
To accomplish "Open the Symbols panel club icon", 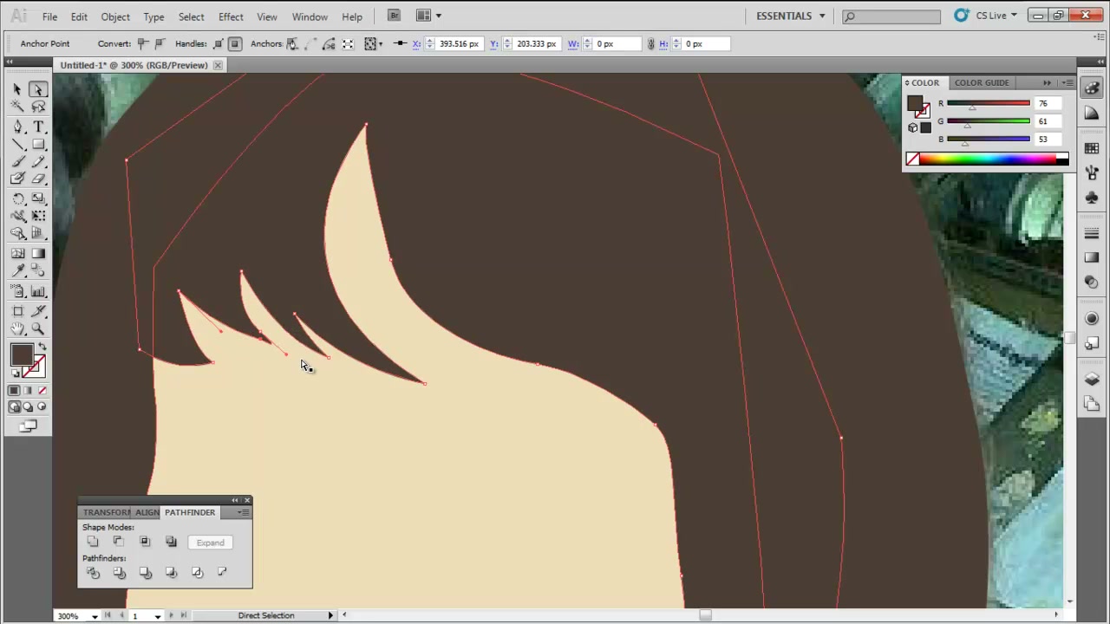I will click(1092, 198).
